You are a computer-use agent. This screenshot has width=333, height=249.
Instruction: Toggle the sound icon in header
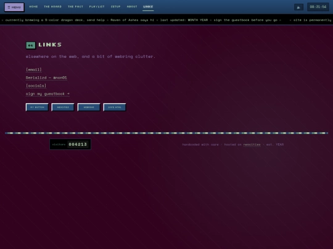tap(298, 7)
